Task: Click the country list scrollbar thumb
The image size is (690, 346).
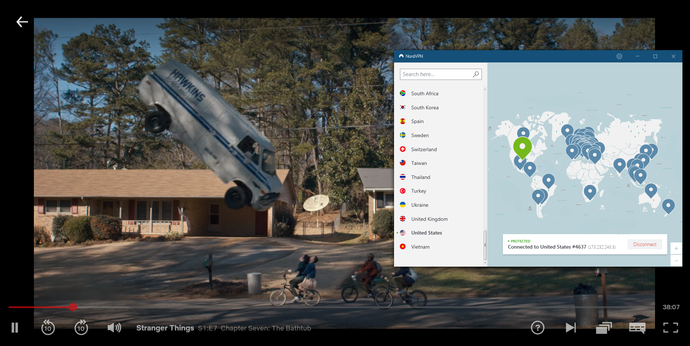Action: click(485, 245)
